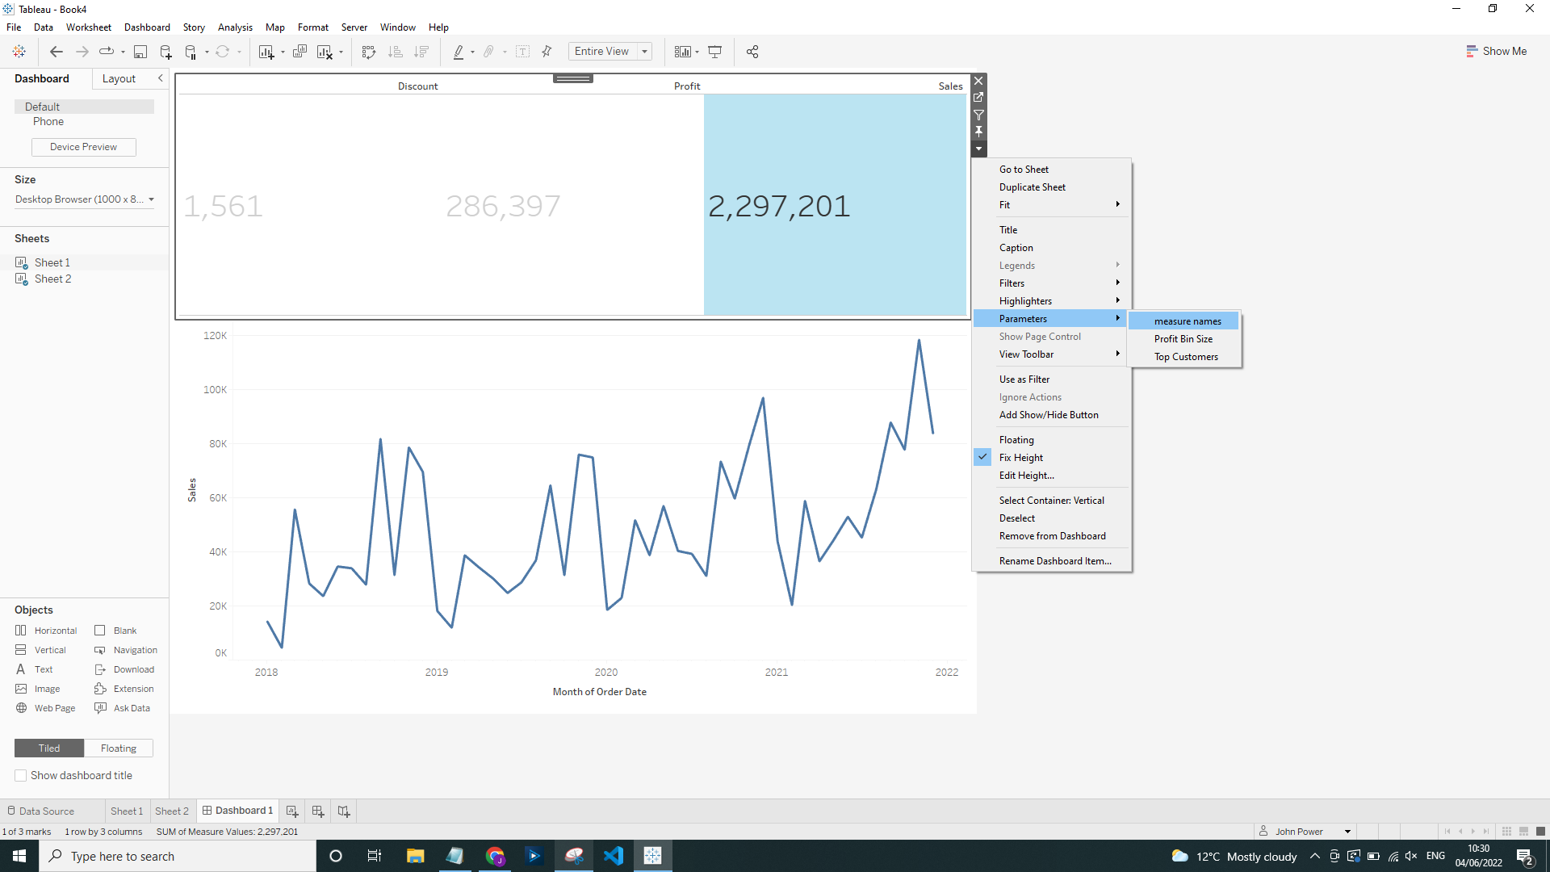This screenshot has height=872, width=1550.
Task: Switch to Tiled object mode
Action: pos(49,748)
